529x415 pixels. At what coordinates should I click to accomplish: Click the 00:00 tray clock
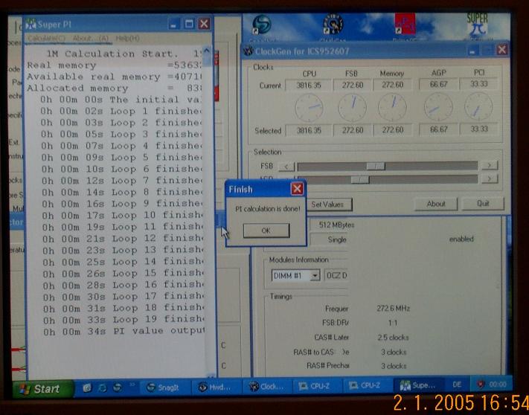coord(497,385)
